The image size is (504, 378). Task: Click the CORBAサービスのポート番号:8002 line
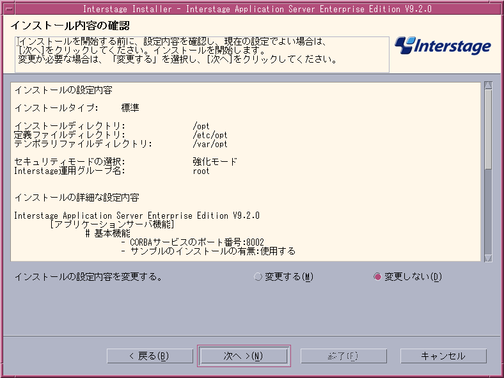tap(193, 242)
